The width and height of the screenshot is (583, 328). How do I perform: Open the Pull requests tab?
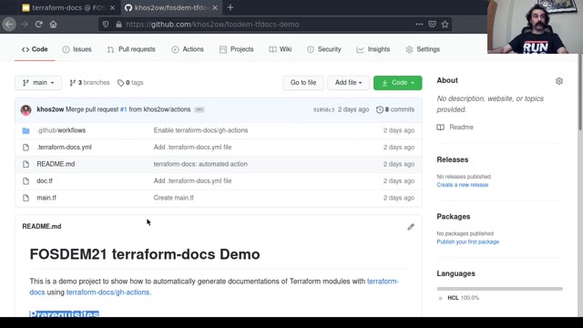pos(131,49)
